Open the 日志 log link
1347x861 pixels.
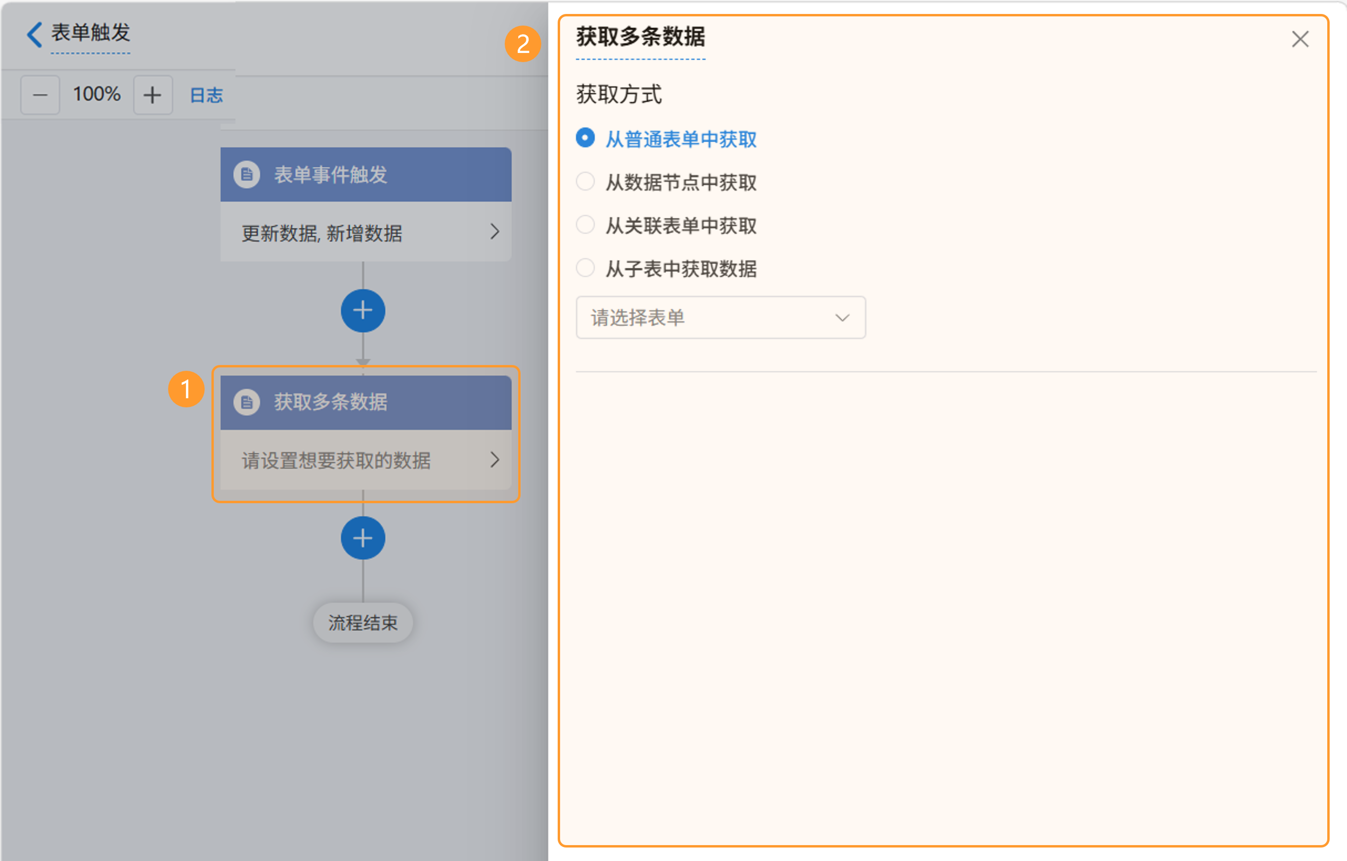(x=207, y=95)
